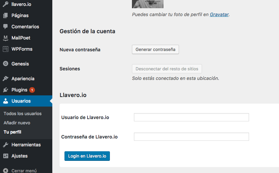Screen dimensions: 279x173
Task: Follow the Gravatar link
Action: tap(219, 14)
